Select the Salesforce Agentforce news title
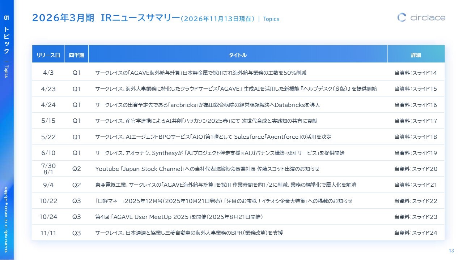The image size is (463, 260). tap(213, 137)
